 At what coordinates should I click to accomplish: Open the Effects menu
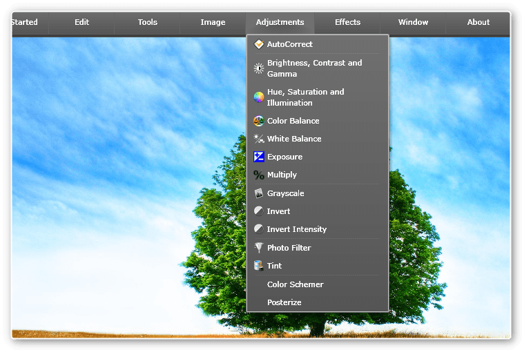point(347,22)
